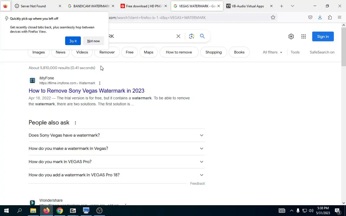The width and height of the screenshot is (346, 216).
Task: Open Windows Start menu
Action: click(6, 211)
